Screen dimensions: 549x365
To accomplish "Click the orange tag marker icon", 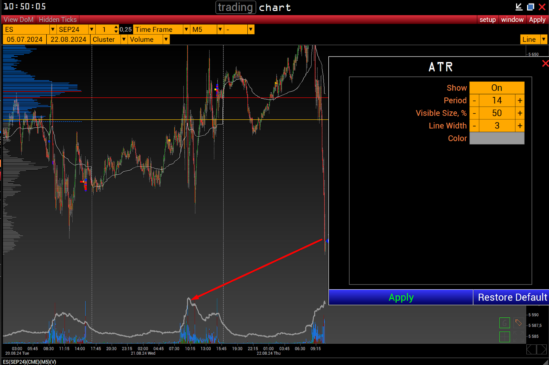I will (x=518, y=323).
